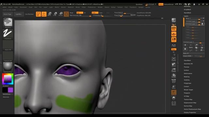Toggle Local symmetry button
Screen dimensions: 209x117
(174, 40)
